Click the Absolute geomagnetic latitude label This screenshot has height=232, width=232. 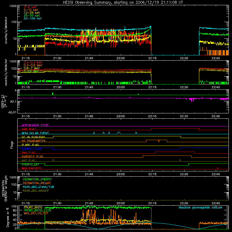200,207
